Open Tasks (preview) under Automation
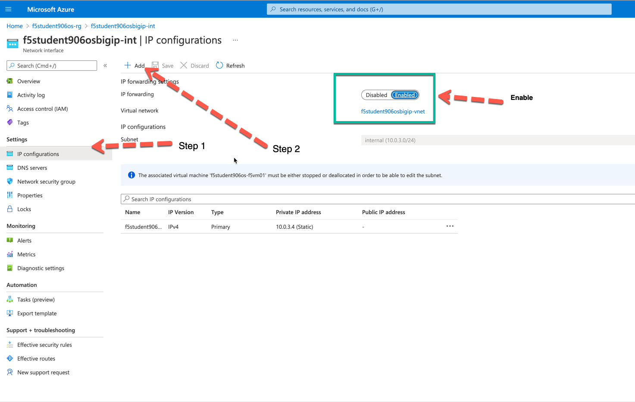Viewport: 635px width, 402px height. 36,299
